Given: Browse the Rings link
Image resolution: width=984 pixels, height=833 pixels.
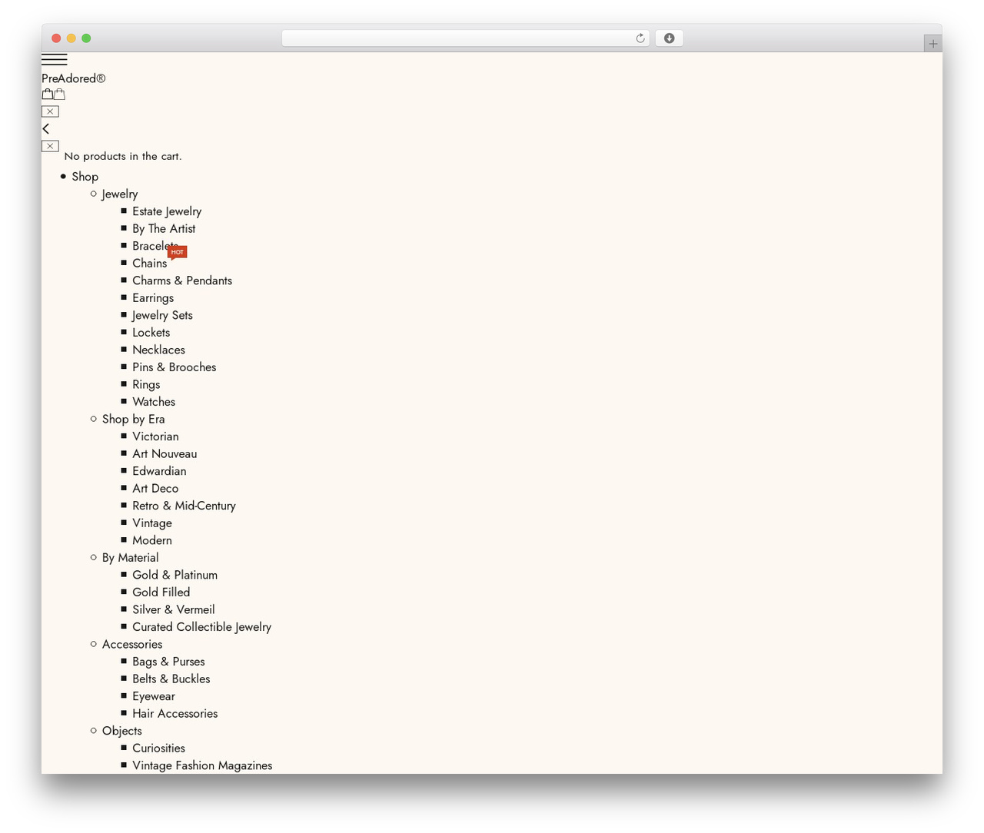Looking at the screenshot, I should (146, 385).
